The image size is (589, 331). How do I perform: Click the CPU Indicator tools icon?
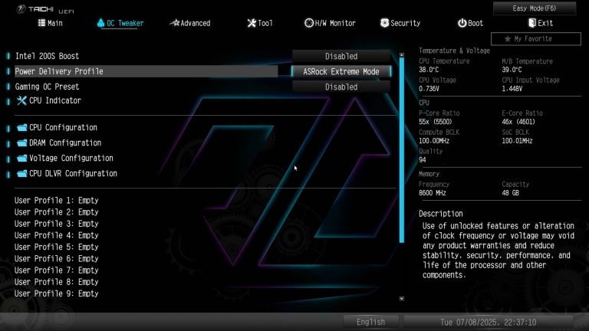pos(21,100)
